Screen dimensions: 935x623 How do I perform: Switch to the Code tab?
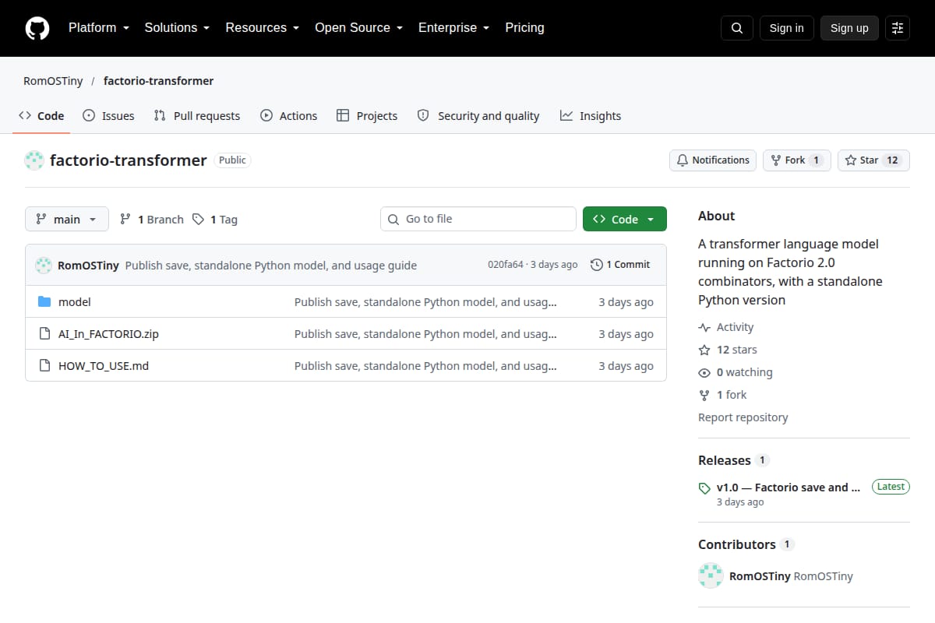[41, 116]
